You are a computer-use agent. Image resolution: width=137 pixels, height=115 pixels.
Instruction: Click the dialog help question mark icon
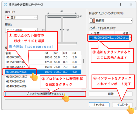121,5
